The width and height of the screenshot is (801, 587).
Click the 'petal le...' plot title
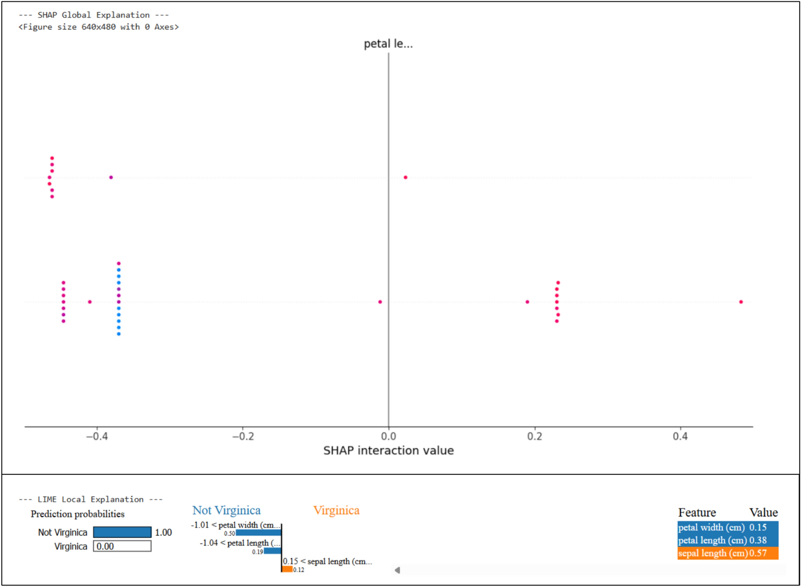click(388, 44)
